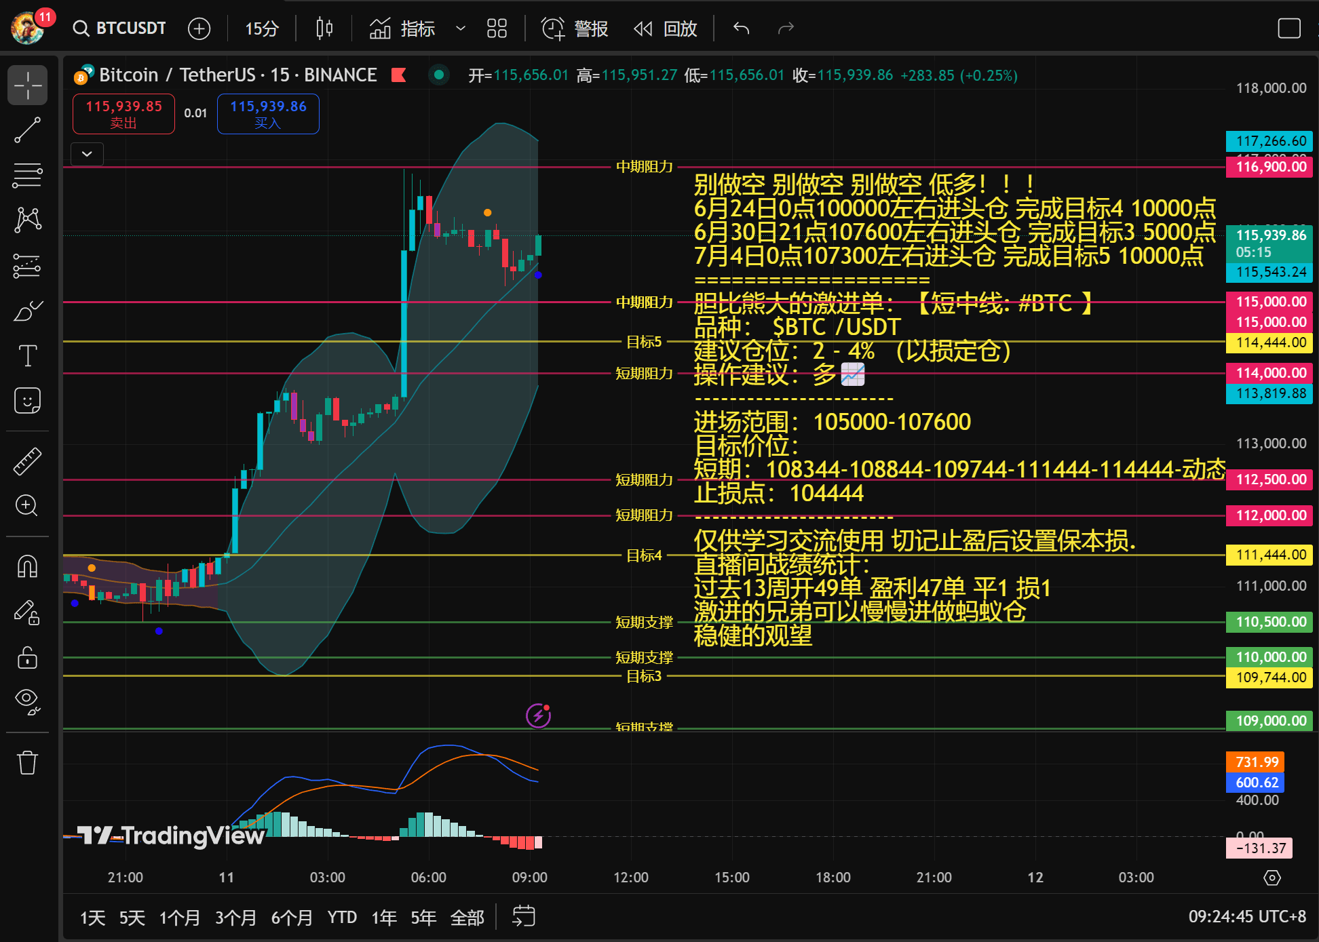Select the 1天 time range

[92, 918]
